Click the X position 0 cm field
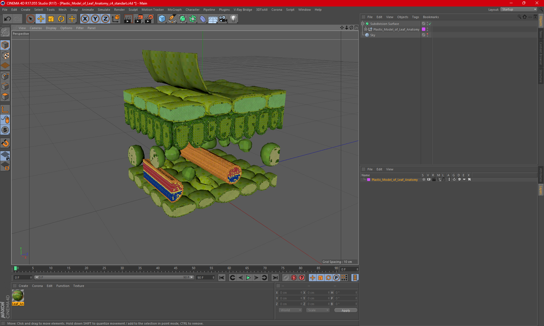 pyautogui.click(x=290, y=293)
